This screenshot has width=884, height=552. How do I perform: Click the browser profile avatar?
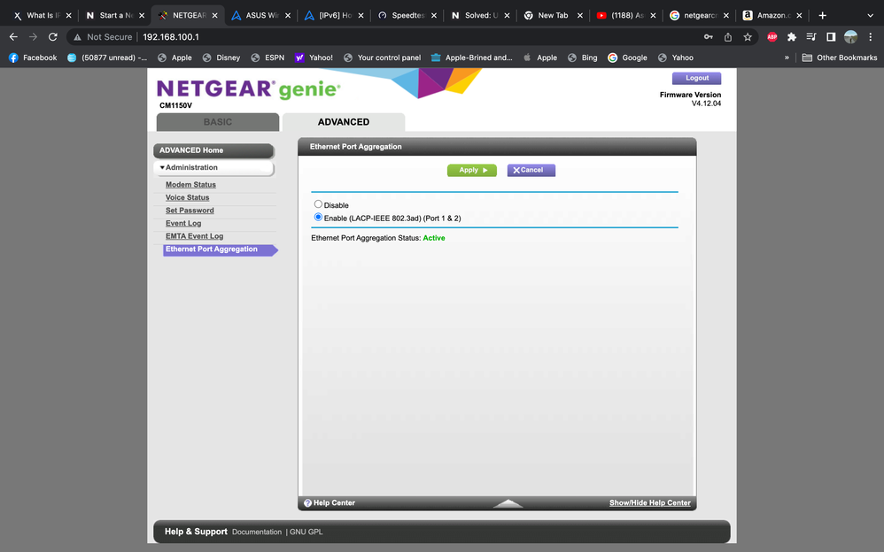[850, 36]
